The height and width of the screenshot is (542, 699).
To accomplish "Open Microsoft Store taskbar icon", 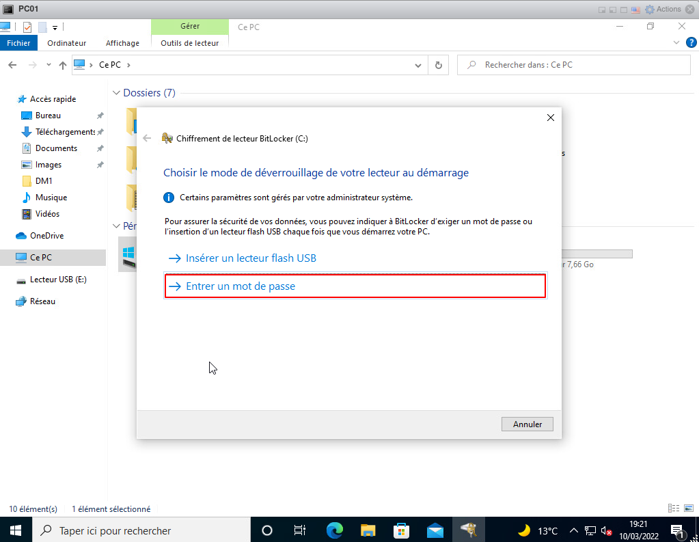I will pos(402,530).
